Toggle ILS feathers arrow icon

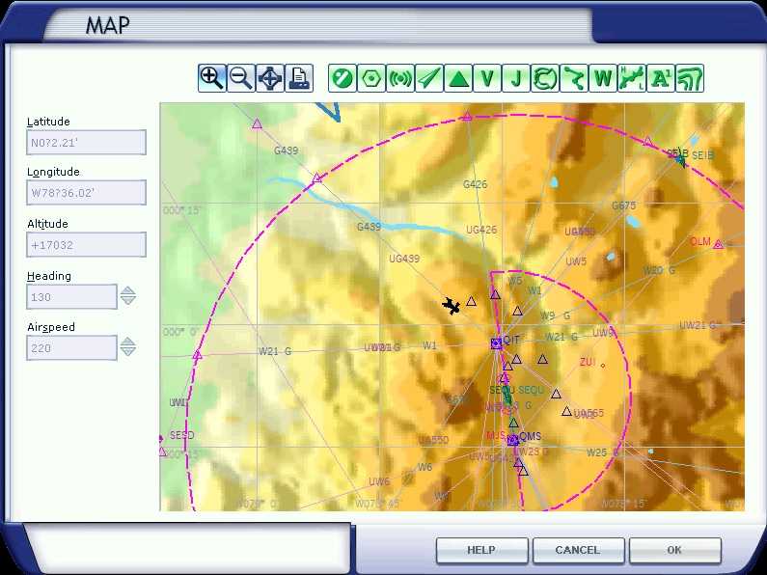click(x=429, y=78)
